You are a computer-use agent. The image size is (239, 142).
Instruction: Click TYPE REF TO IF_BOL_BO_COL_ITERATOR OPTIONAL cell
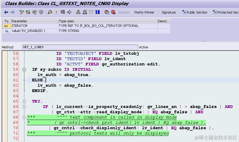(108, 26)
